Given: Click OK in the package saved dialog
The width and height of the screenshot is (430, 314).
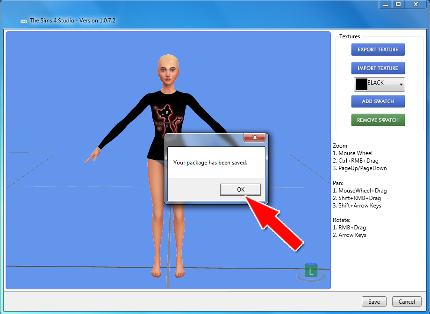Looking at the screenshot, I should point(241,190).
